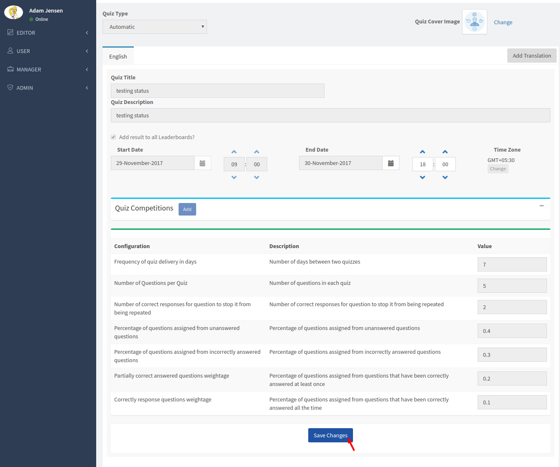Open the Quiz Type dropdown
Screen dimensions: 560x467
(155, 27)
